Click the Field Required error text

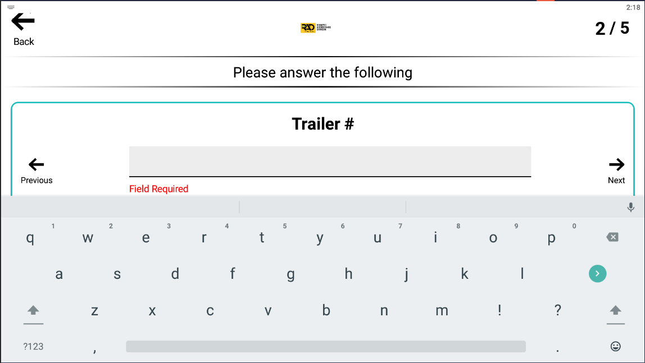tap(159, 189)
